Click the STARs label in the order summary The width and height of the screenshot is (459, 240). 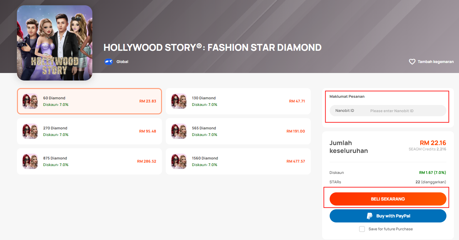click(335, 182)
